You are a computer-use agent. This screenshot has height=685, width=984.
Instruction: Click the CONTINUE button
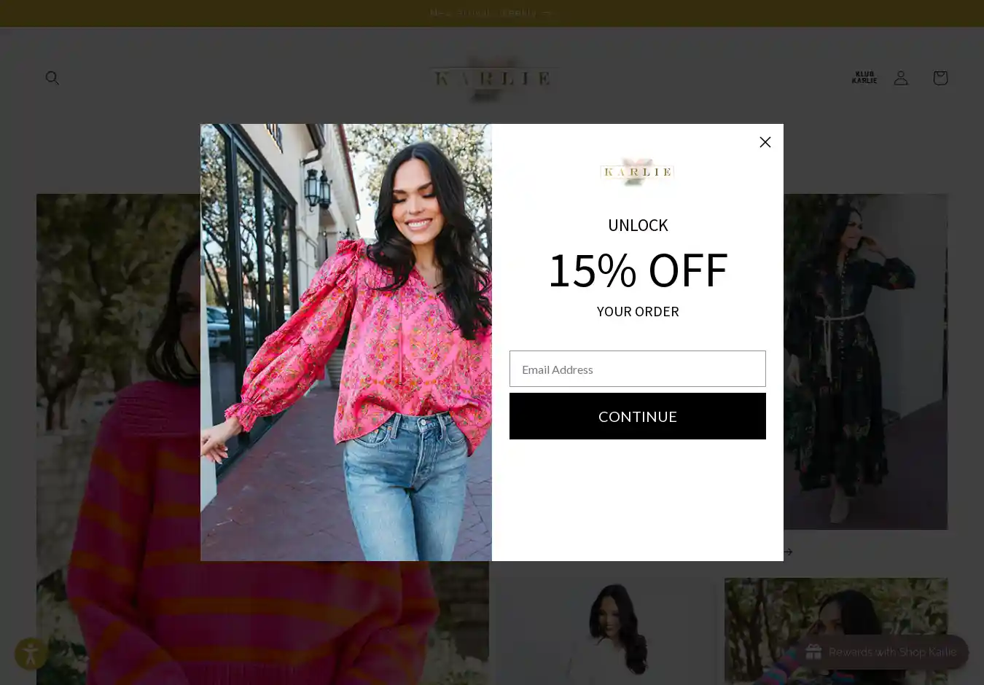tap(637, 416)
